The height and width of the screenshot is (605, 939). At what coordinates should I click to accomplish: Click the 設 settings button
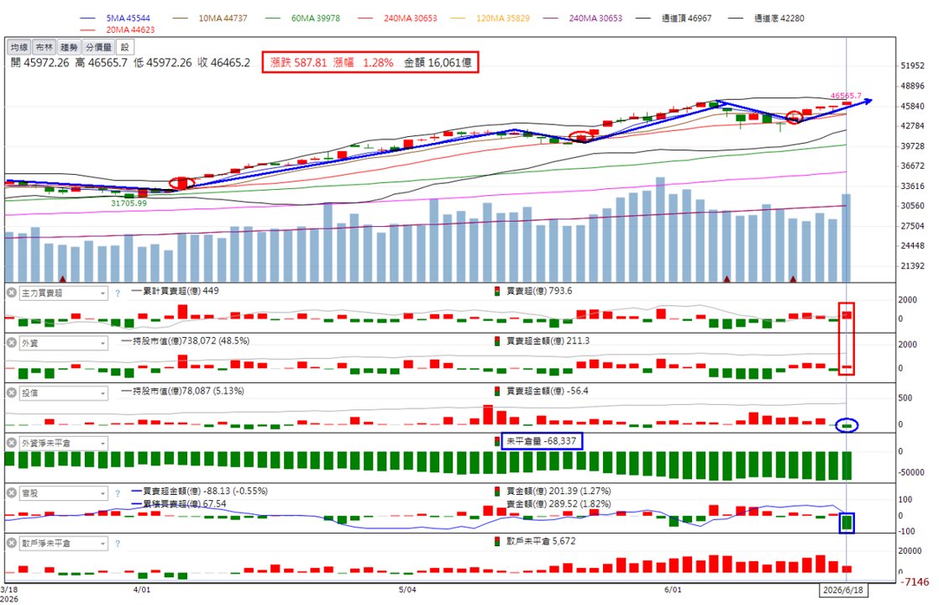coord(124,47)
